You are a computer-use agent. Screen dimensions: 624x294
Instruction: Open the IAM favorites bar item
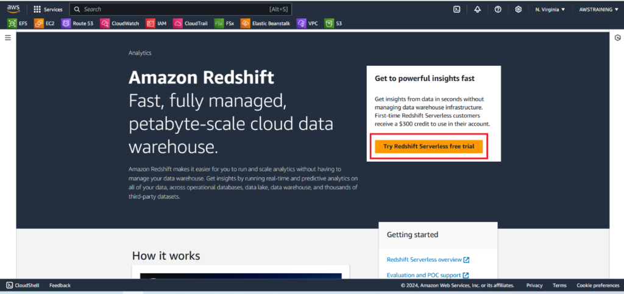(156, 23)
